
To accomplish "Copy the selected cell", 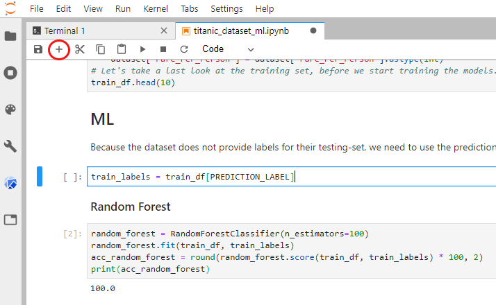I will pos(101,49).
